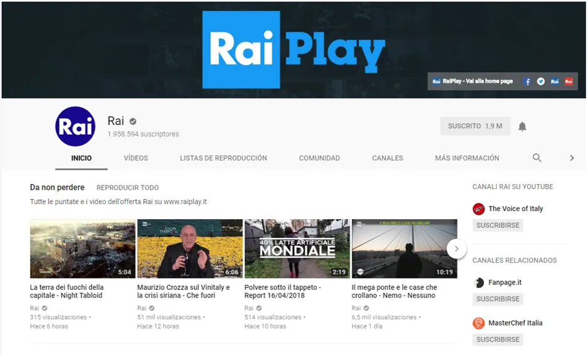Toggle the notification bell

[x=522, y=126]
